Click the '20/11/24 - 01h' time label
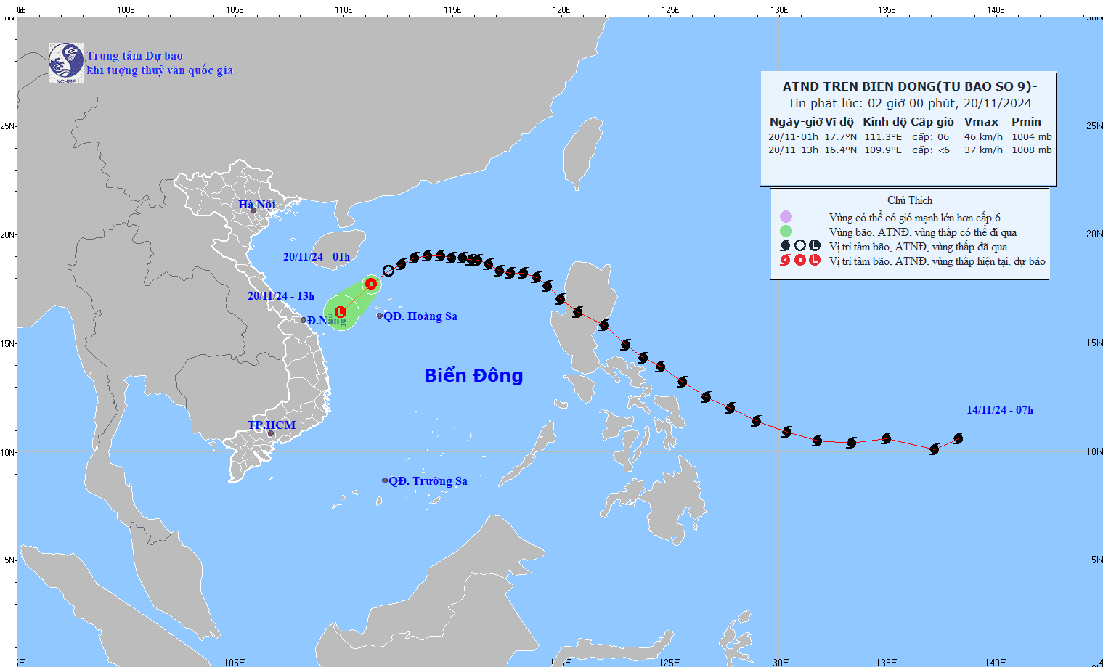This screenshot has width=1103, height=667. pyautogui.click(x=317, y=257)
